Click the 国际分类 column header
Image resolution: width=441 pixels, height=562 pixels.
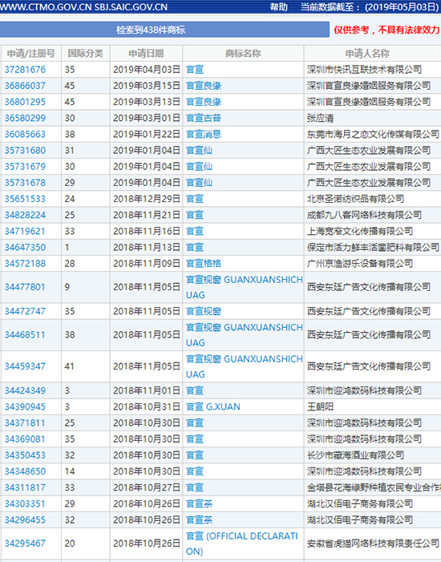(85, 54)
